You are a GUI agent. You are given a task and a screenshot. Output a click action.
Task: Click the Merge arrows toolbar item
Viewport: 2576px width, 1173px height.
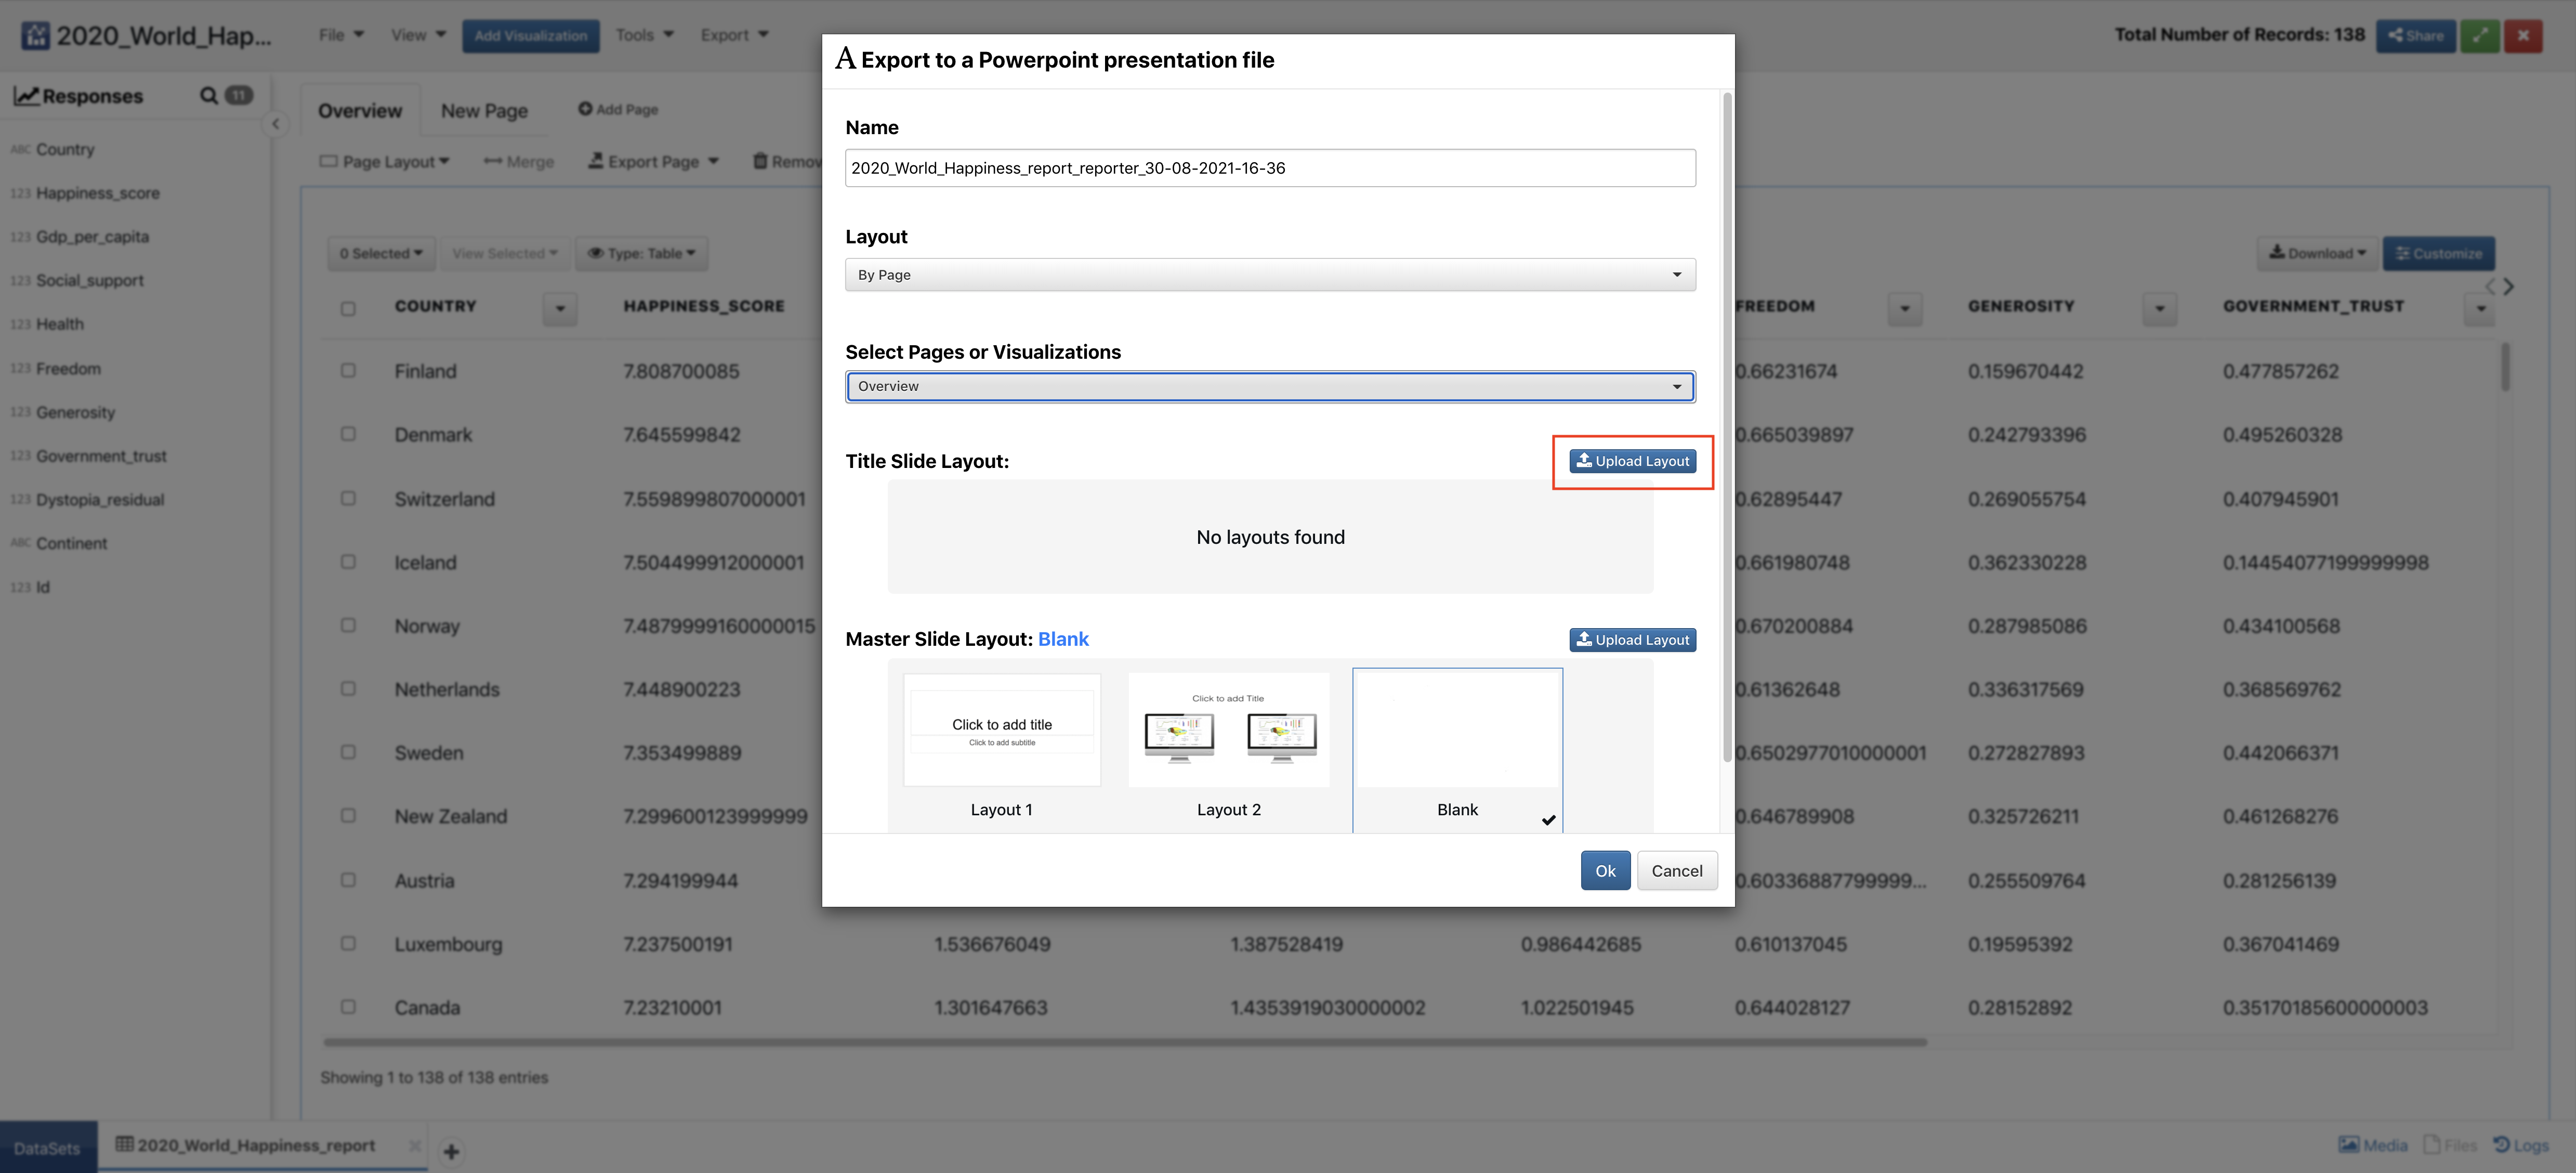(x=519, y=161)
